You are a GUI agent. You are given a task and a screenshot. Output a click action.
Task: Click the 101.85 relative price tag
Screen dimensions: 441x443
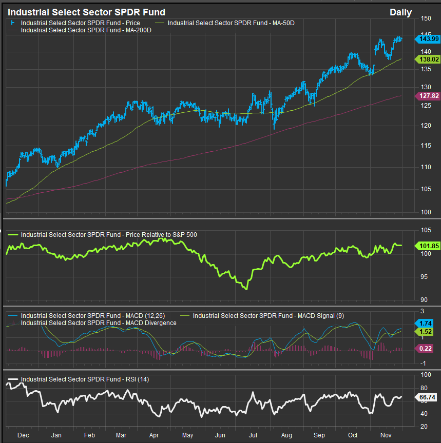point(428,246)
